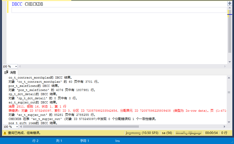Image resolution: width=234 pixels, height=144 pixels.
Task: Click the messages horizontal scrollbar thumb
Action: [80, 127]
